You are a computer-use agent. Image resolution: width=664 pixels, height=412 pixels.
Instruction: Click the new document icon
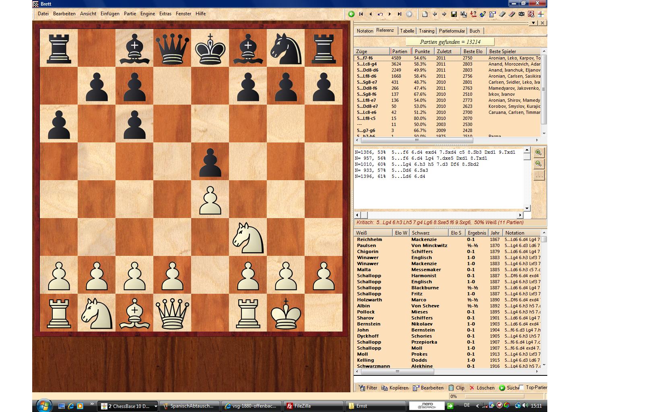pos(425,14)
